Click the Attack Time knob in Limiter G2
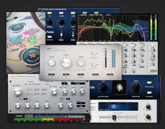Image resolution: width=165 pixels, height=129 pixels. [61, 105]
